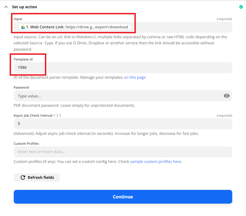The width and height of the screenshot is (246, 216).
Task: Toggle password visibility with eye icon
Action: click(x=226, y=96)
